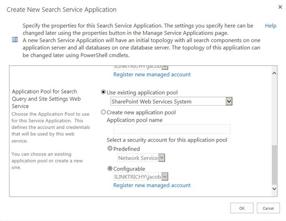Open the Network Service dropdown

click(x=141, y=158)
